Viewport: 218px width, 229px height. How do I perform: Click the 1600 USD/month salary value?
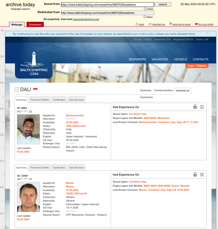(76, 126)
